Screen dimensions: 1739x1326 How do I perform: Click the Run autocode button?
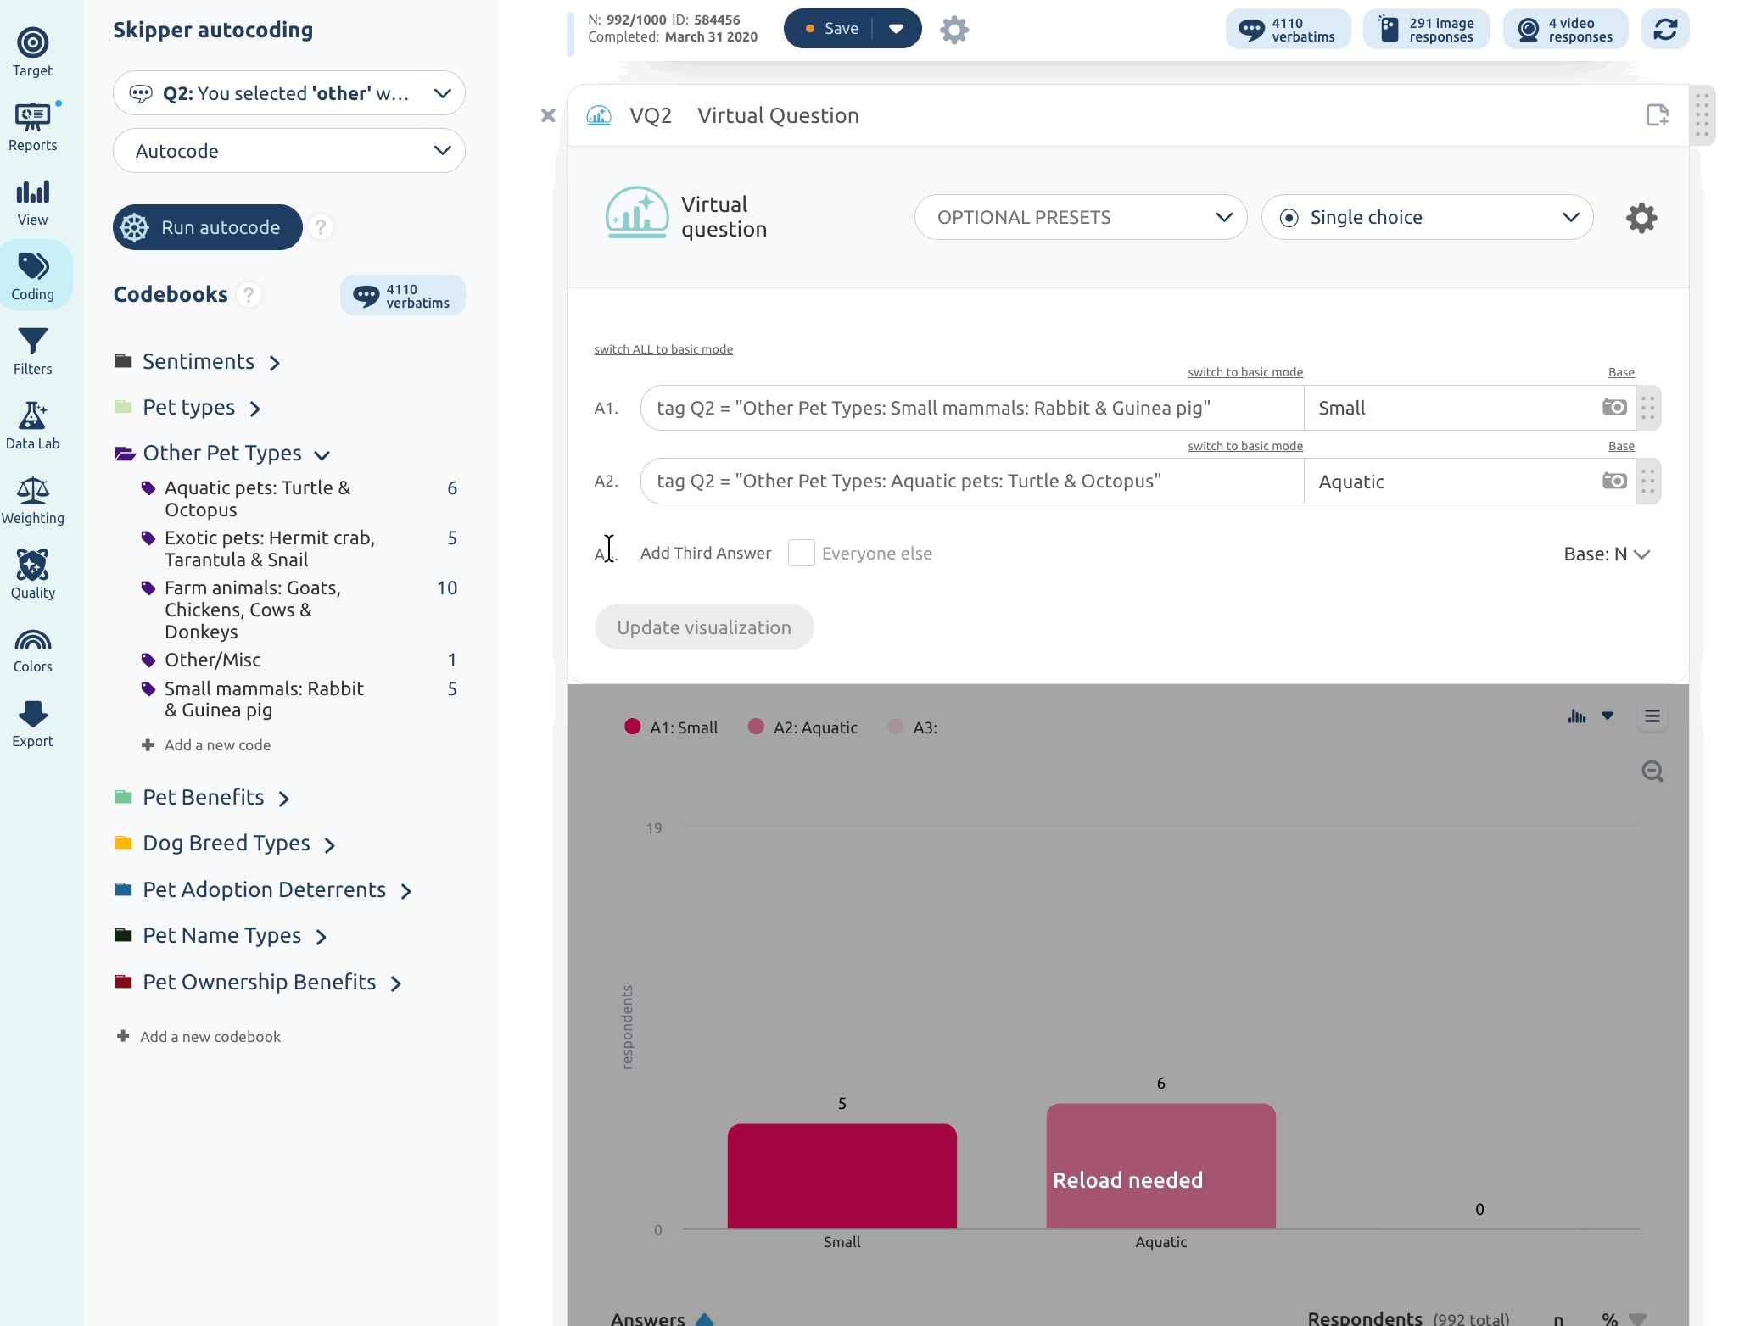207,227
